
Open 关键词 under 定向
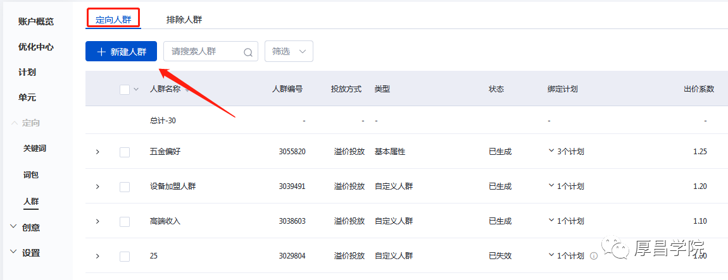coord(35,149)
